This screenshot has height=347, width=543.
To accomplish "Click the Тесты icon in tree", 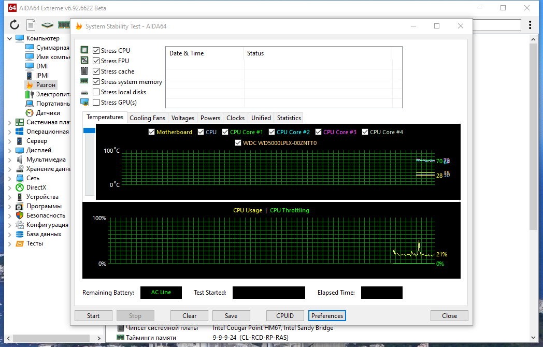I will coord(19,243).
